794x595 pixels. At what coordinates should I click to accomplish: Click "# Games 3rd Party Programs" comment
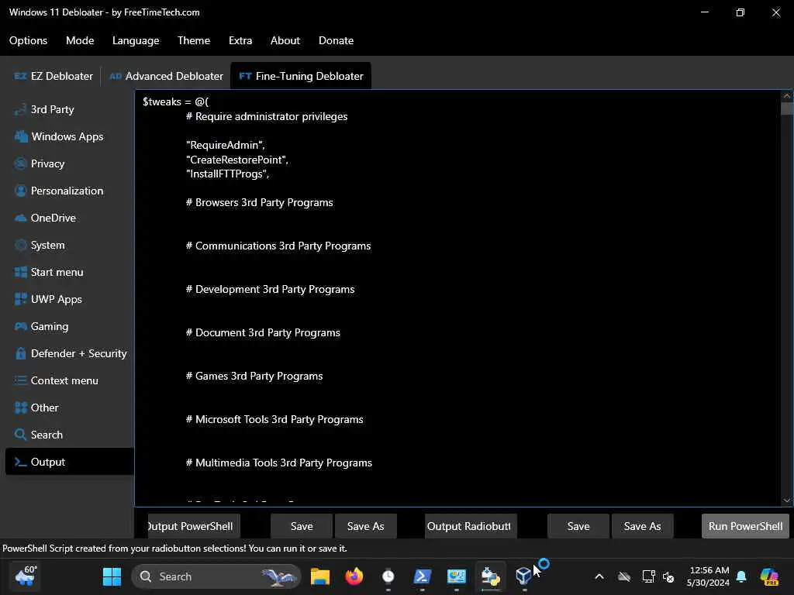coord(254,376)
